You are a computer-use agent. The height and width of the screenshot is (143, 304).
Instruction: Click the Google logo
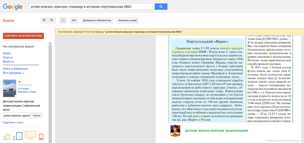(x=13, y=7)
